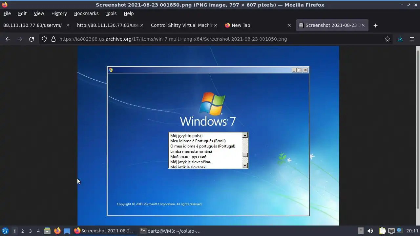The height and width of the screenshot is (236, 420).
Task: Open the History menu
Action: (x=59, y=13)
